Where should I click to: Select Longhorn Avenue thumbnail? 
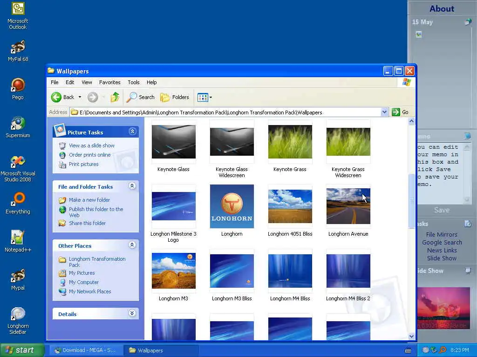coord(348,206)
